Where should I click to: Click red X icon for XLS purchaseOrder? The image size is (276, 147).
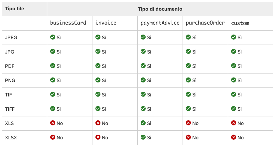click(x=188, y=123)
